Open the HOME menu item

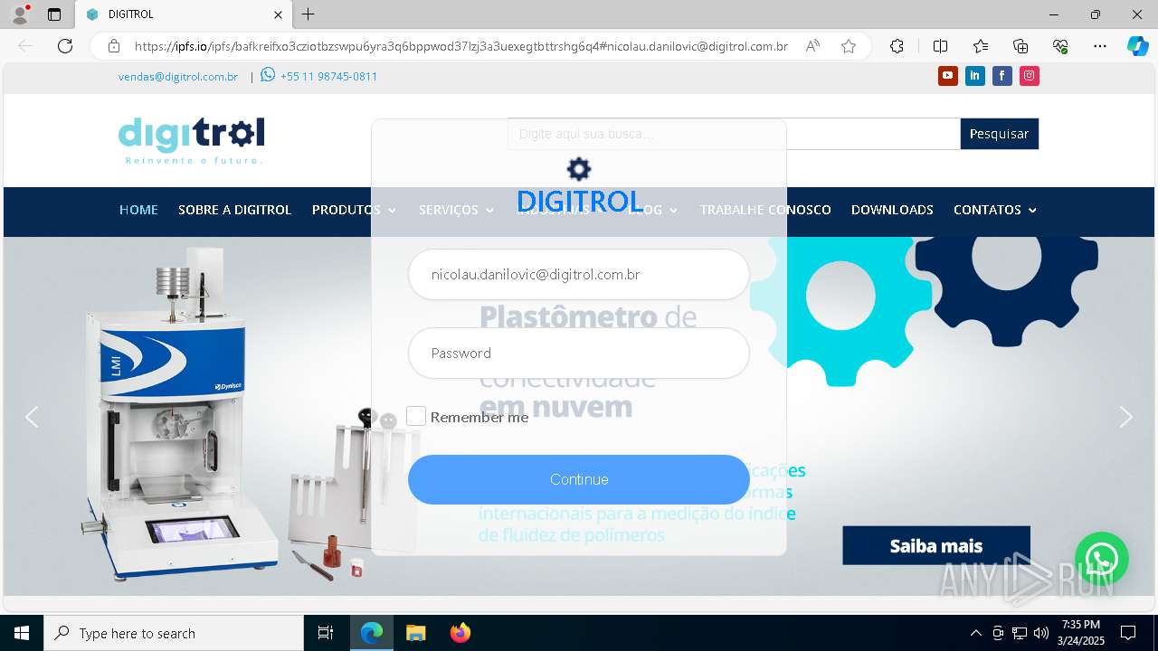(138, 210)
